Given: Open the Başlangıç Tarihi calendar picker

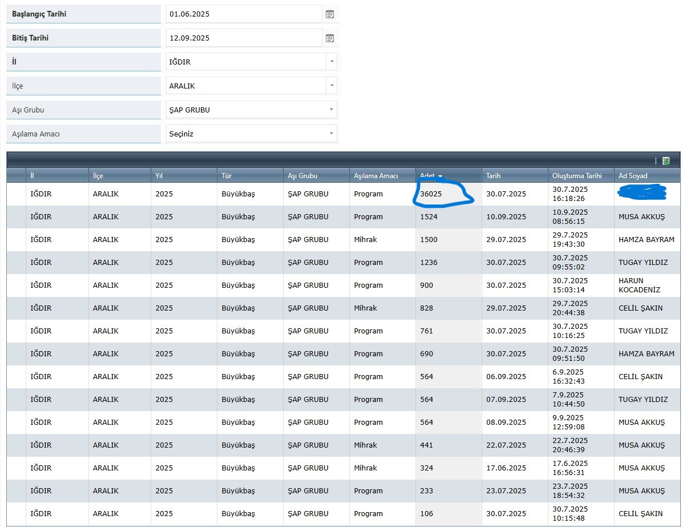Looking at the screenshot, I should tap(330, 14).
